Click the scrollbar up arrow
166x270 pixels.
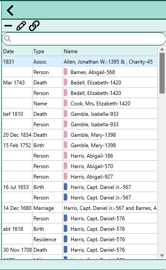(x=162, y=49)
